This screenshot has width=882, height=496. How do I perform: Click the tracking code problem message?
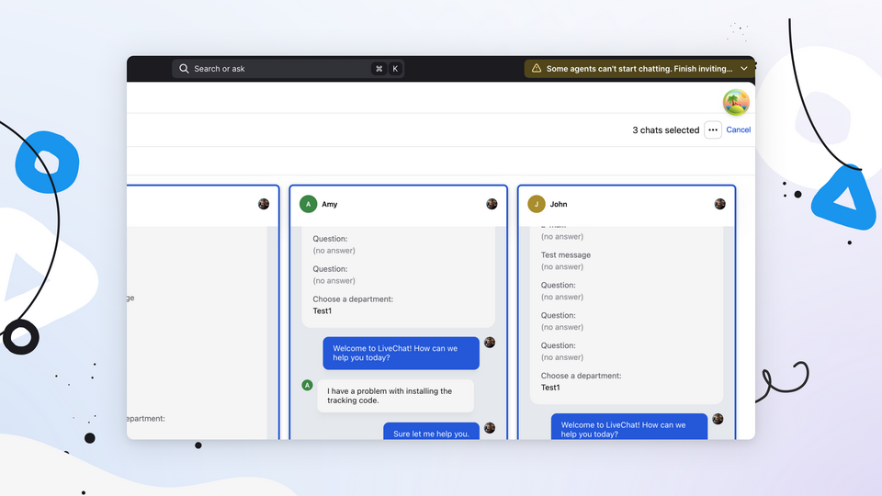(395, 396)
